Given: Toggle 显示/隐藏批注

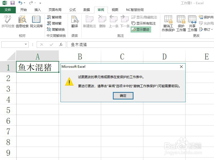Looking at the screenshot, I should [144, 17].
